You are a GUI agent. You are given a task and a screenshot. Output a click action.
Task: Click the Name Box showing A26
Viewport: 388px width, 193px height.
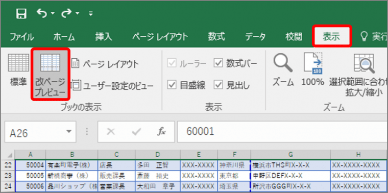click(x=36, y=132)
